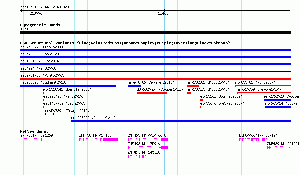300x175 pixels.
Task: Click the DGV Structural Variants track title
Action: click(125, 43)
